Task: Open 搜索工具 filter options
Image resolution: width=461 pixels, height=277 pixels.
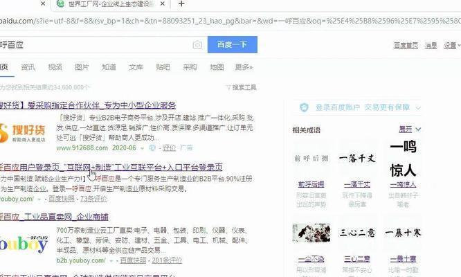Action: (x=242, y=87)
